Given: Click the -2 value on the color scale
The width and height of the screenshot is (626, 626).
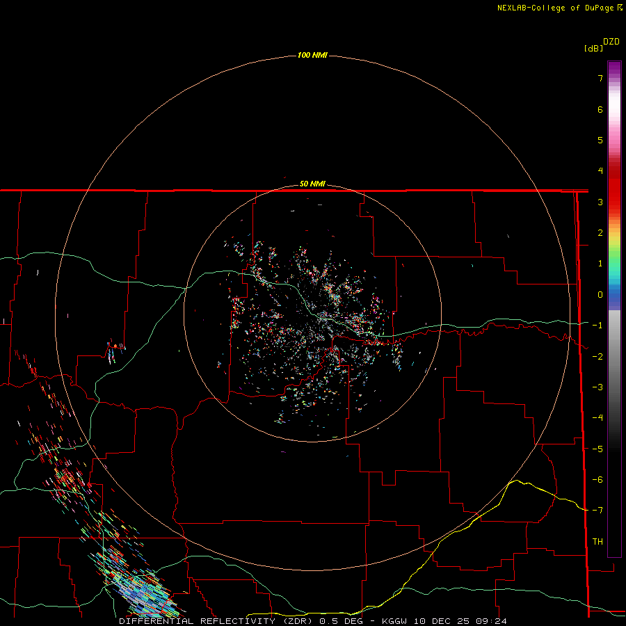Looking at the screenshot, I should (x=597, y=357).
